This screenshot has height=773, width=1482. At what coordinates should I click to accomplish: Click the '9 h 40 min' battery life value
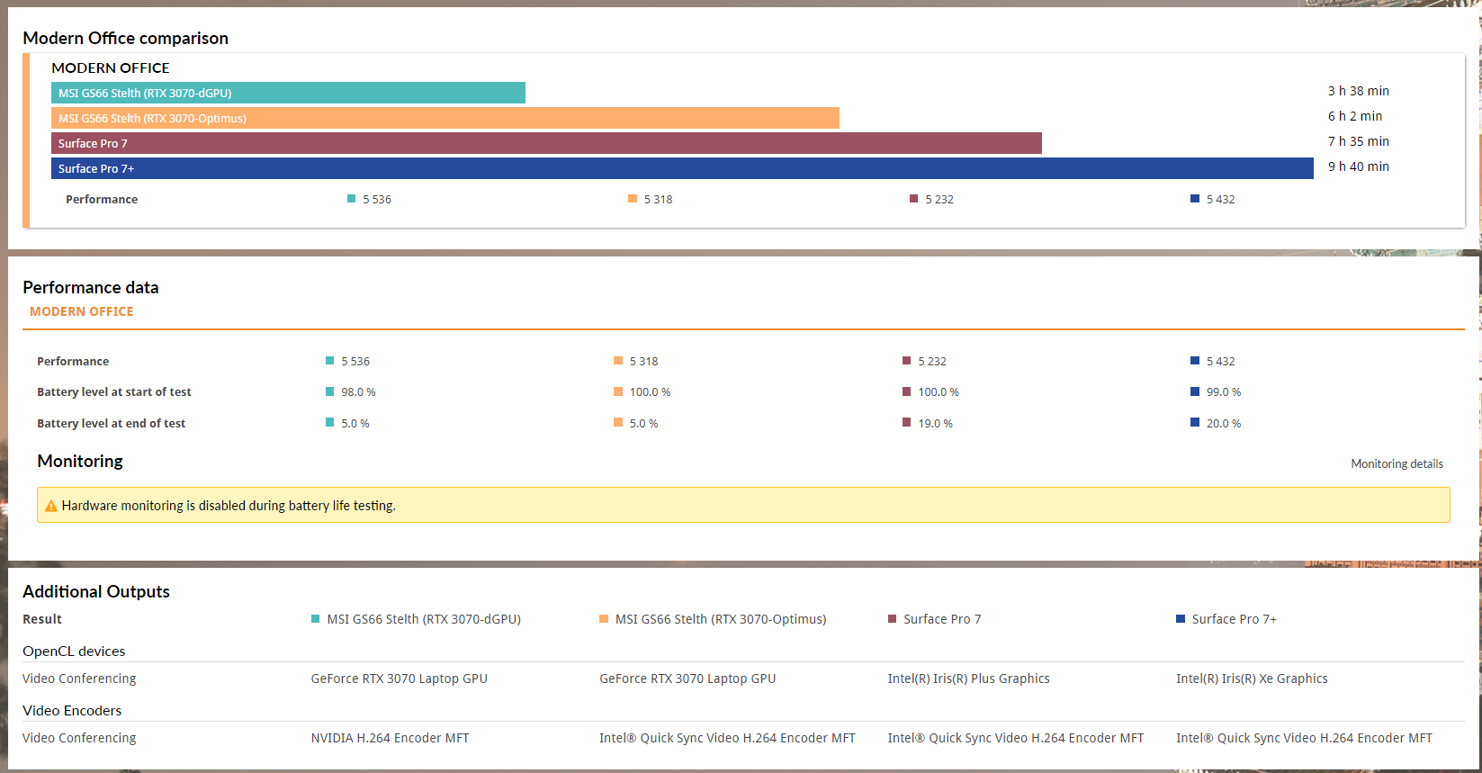tap(1359, 166)
